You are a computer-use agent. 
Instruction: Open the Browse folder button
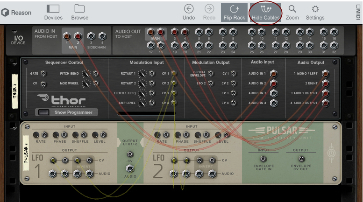coord(79,13)
